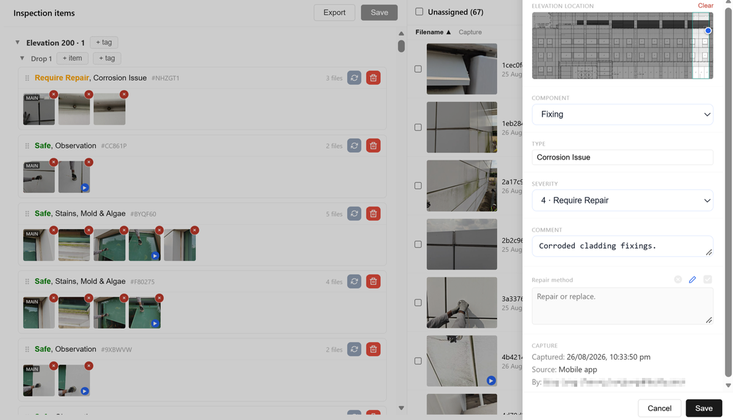Remove third photo from #NHZGT1 item
This screenshot has width=733, height=420.
pos(124,94)
